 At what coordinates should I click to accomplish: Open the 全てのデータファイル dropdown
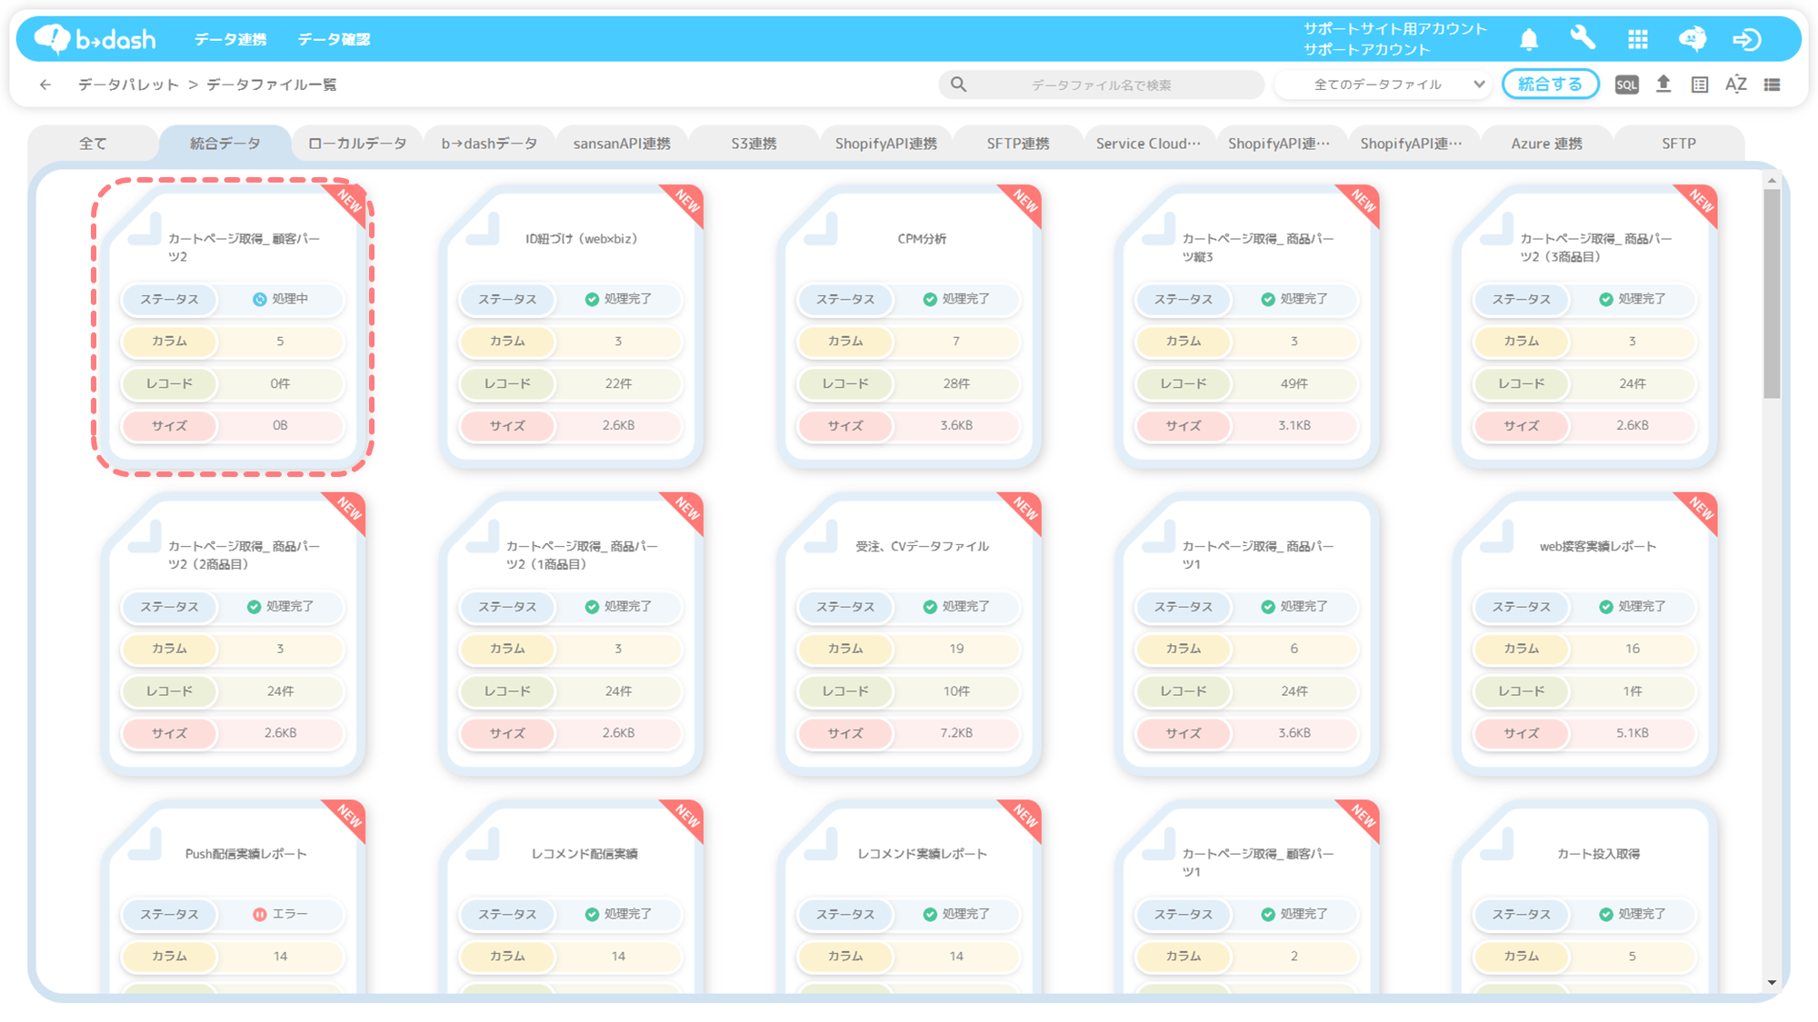point(1383,84)
